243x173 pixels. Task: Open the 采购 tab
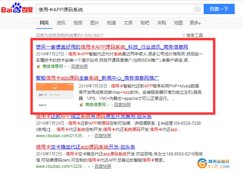coord(162,23)
